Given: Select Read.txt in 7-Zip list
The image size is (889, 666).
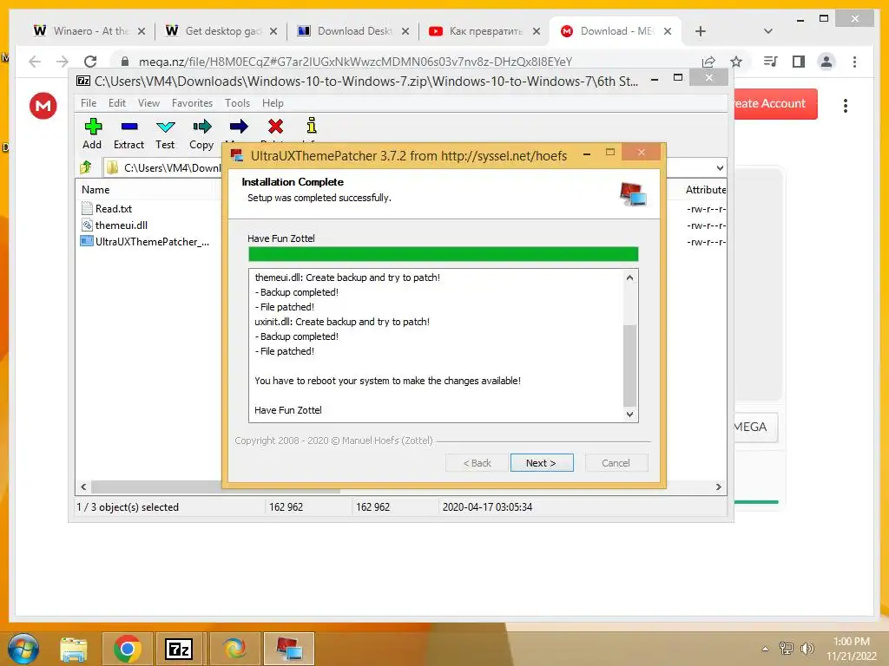Looking at the screenshot, I should 113,208.
